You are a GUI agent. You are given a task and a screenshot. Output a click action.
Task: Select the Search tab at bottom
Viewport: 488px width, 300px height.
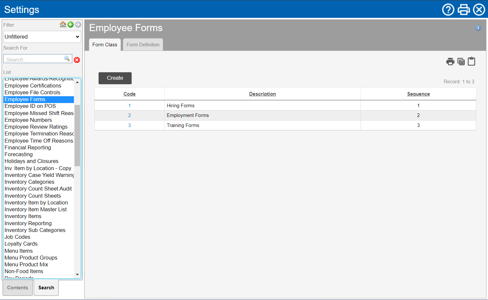46,288
